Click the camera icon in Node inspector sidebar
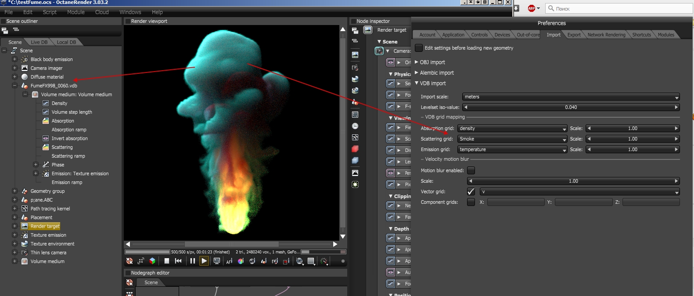Screen dimensions: 694x296 355,68
